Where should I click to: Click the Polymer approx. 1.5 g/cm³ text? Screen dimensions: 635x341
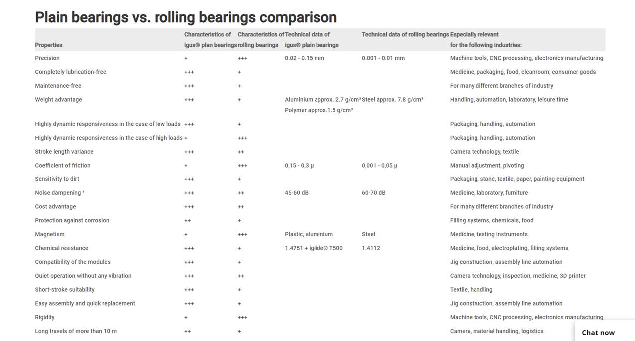[x=318, y=110]
